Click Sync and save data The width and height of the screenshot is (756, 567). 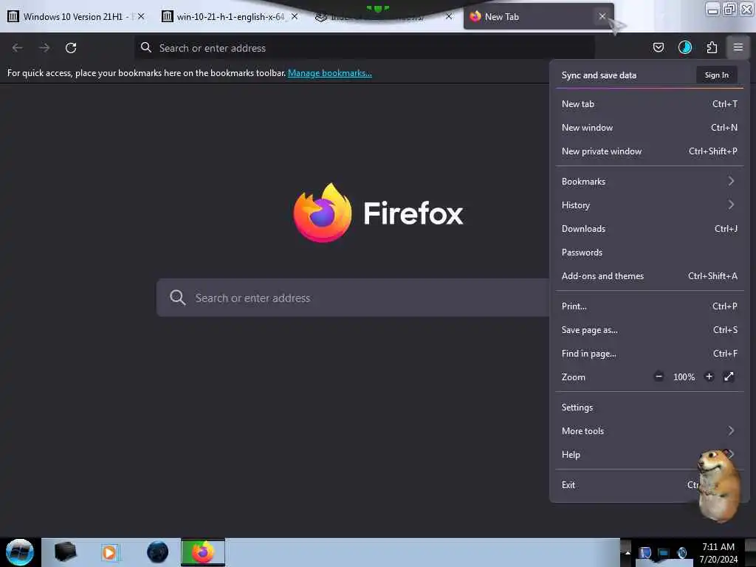[x=599, y=75]
